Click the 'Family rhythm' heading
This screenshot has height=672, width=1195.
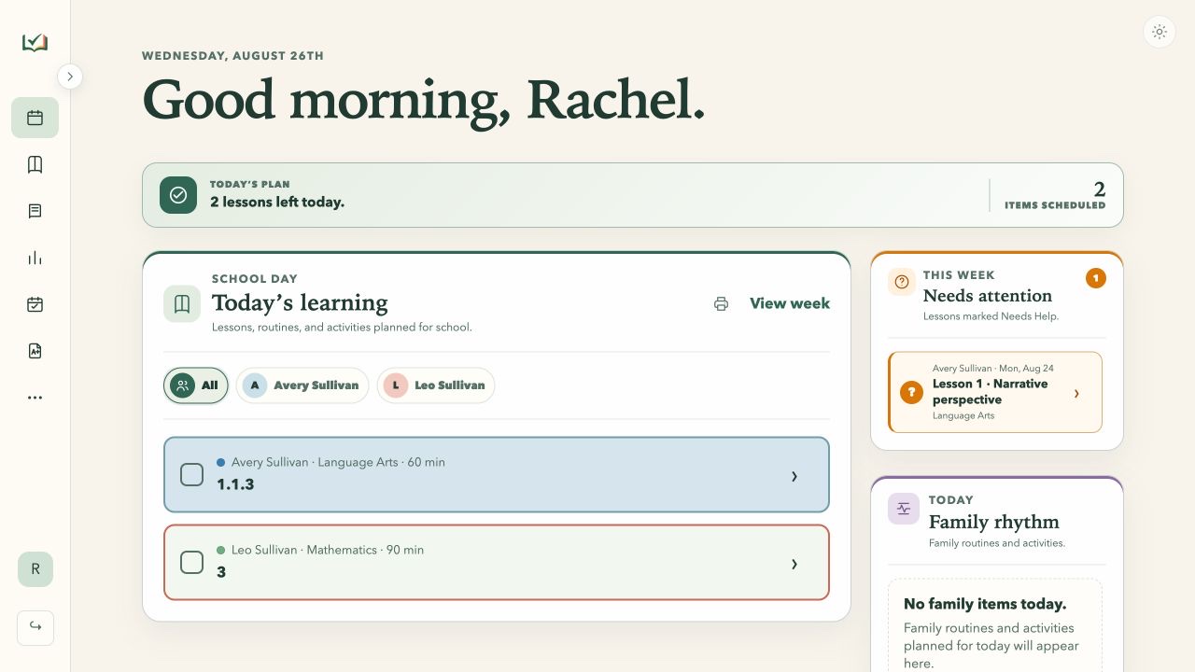click(x=994, y=522)
